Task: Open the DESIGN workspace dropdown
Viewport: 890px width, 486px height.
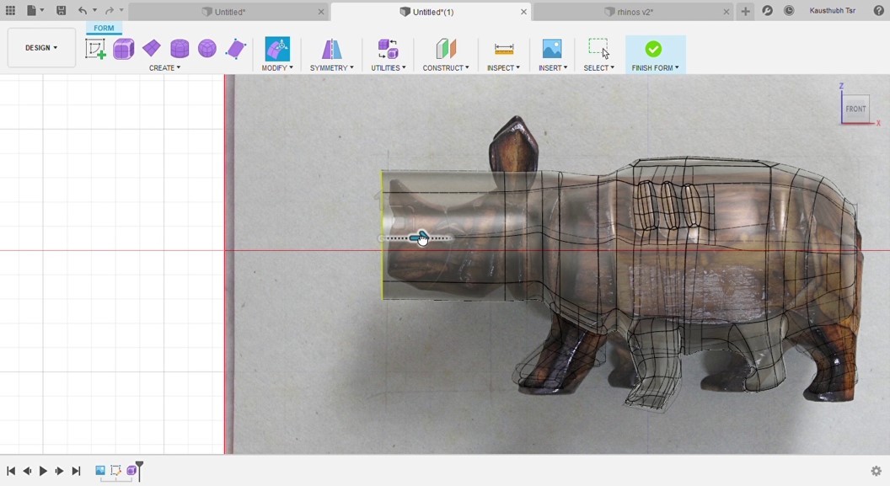Action: coord(41,48)
